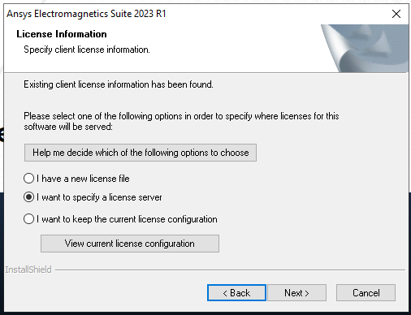Viewport: 411px width, 315px height.
Task: Click the right chevron on the Next button
Action: 307,293
